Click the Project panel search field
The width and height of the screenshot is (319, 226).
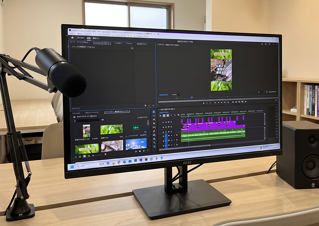[87, 121]
